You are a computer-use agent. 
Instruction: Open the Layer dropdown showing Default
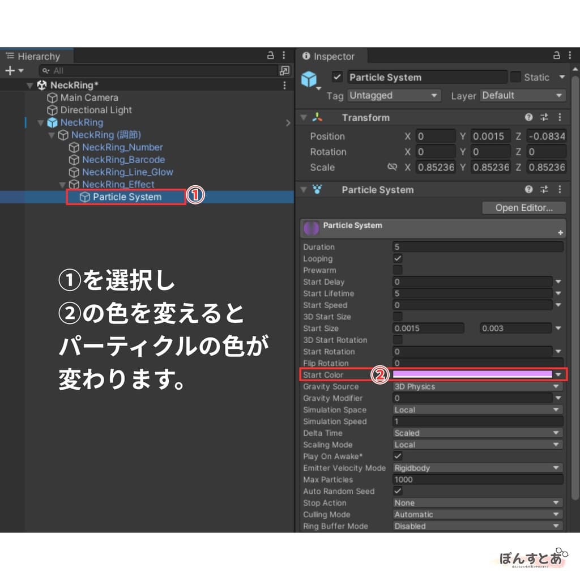tap(523, 95)
